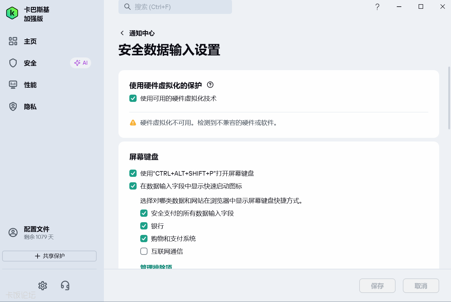Minimize the window
Screen dimensions: 451x302
tap(399, 7)
